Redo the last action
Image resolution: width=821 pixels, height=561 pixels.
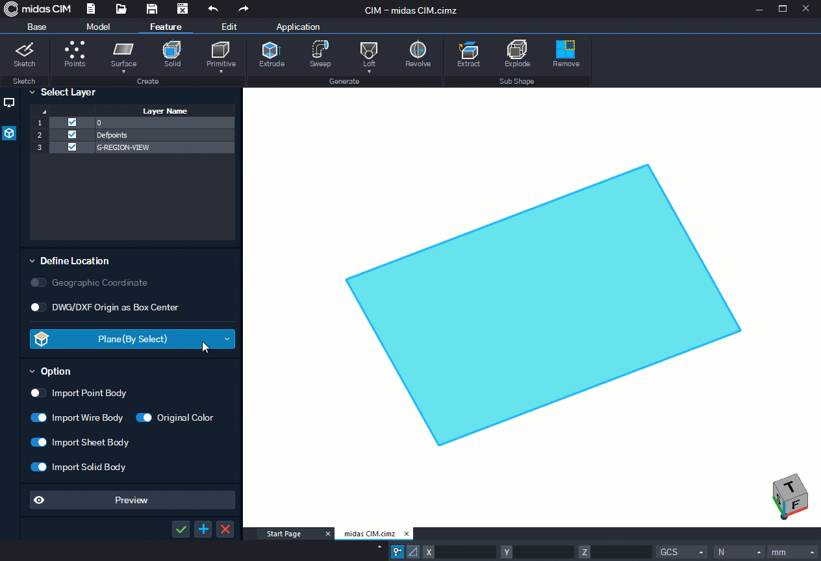tap(244, 9)
